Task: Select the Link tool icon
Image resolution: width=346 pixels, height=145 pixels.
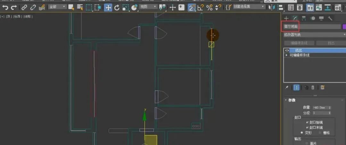Action: [24, 8]
